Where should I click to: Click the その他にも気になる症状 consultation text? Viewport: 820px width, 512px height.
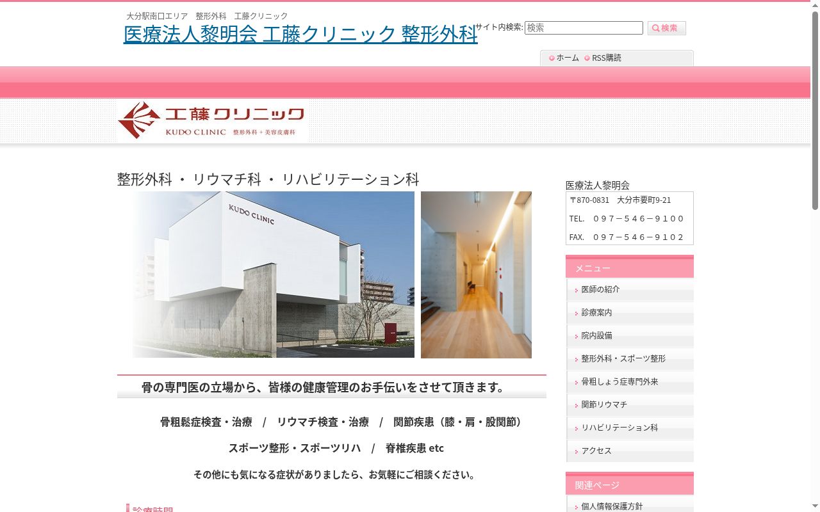tap(334, 475)
